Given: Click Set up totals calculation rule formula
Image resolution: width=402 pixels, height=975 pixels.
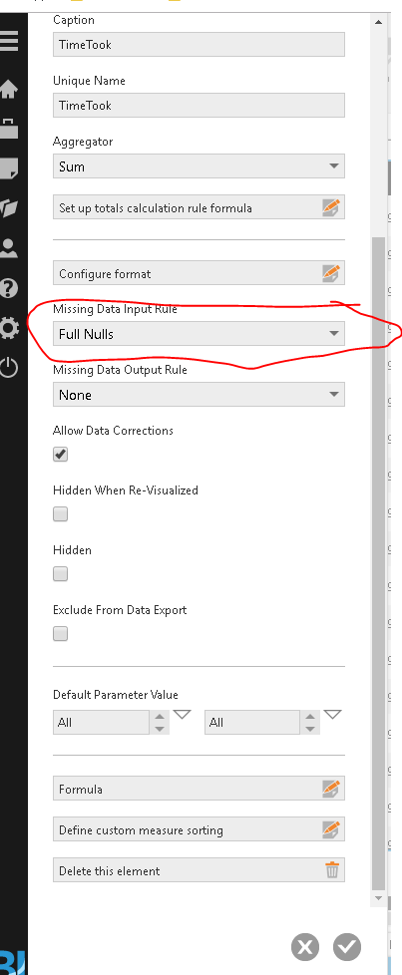Looking at the screenshot, I should 199,207.
